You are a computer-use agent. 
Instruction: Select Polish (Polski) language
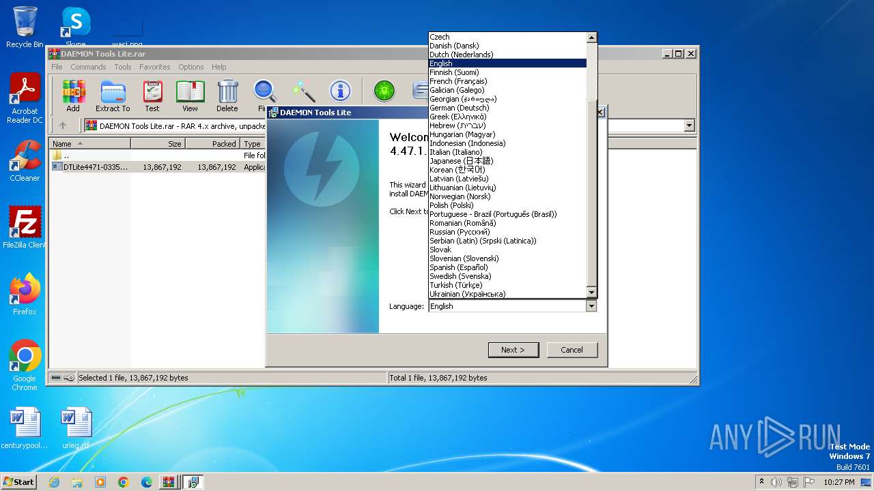[507, 205]
